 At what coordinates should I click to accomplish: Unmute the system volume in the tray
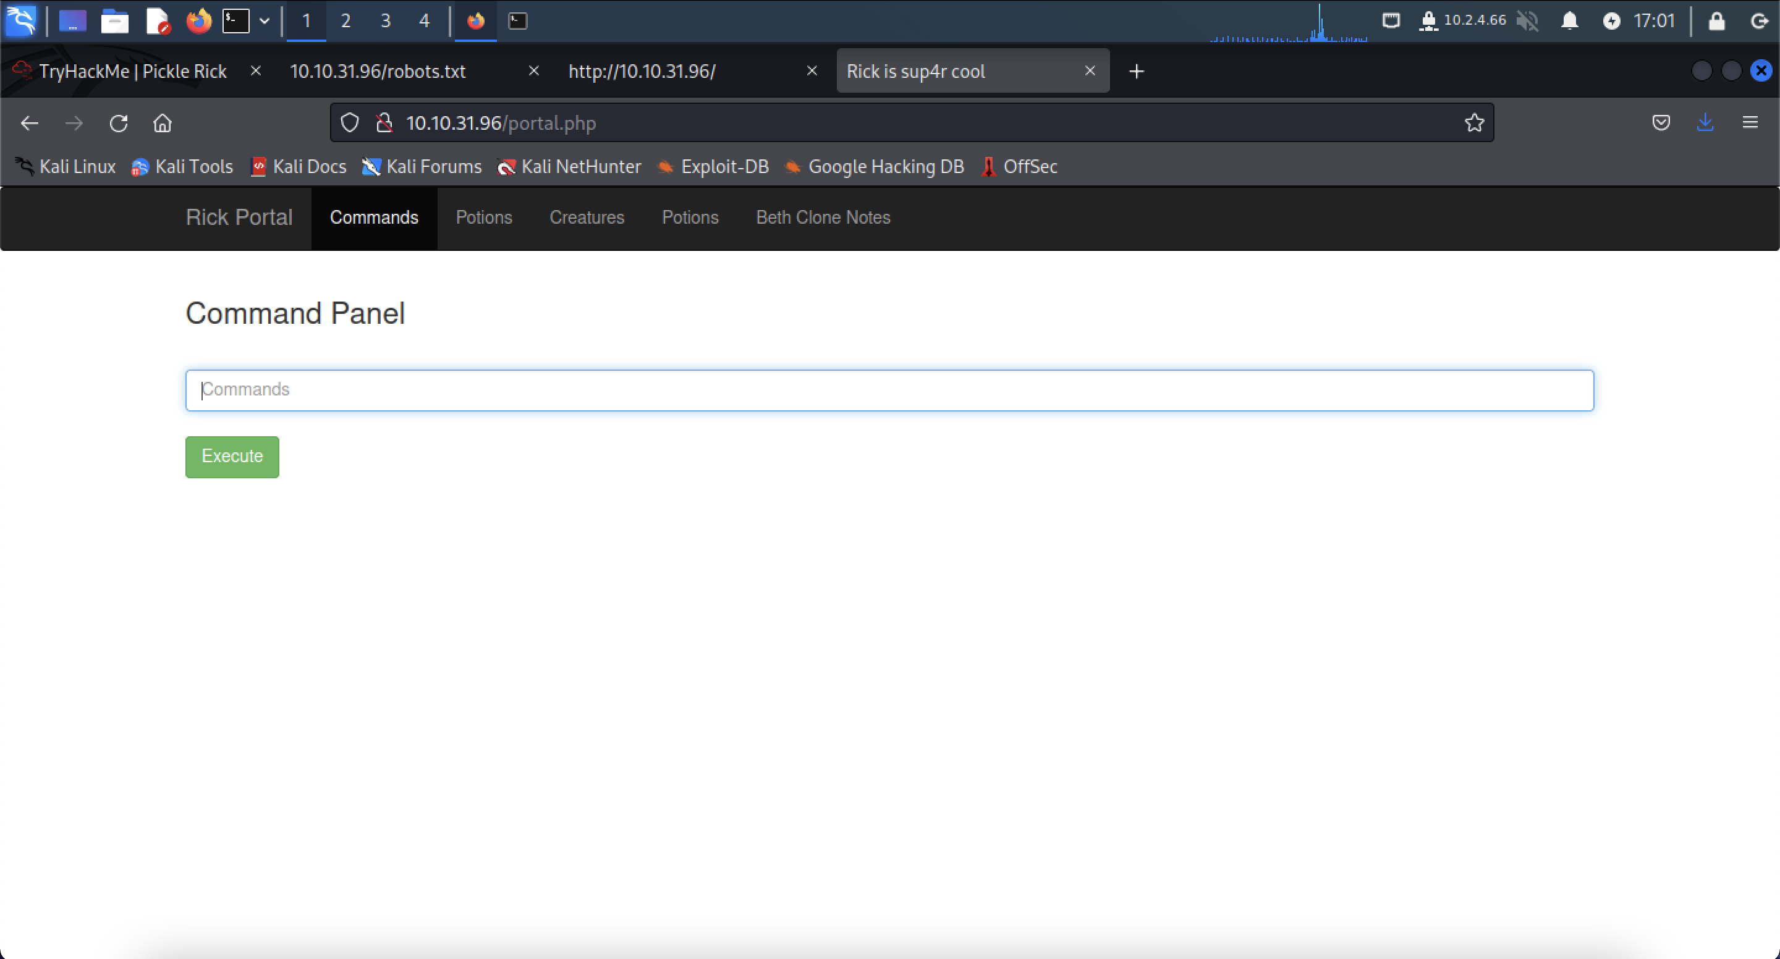click(1529, 22)
